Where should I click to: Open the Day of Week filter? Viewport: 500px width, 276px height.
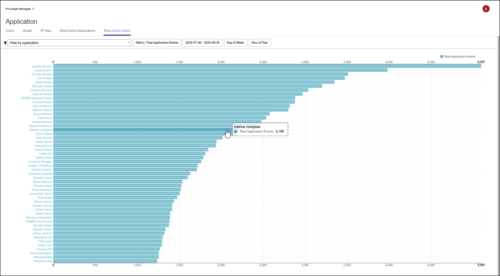click(236, 43)
